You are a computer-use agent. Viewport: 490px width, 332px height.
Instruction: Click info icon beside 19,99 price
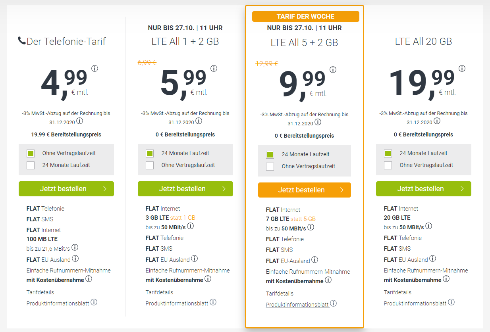pos(462,68)
